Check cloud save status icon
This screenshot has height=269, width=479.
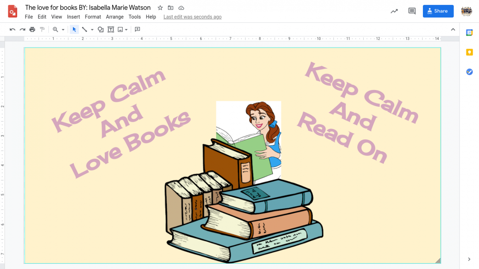point(181,8)
